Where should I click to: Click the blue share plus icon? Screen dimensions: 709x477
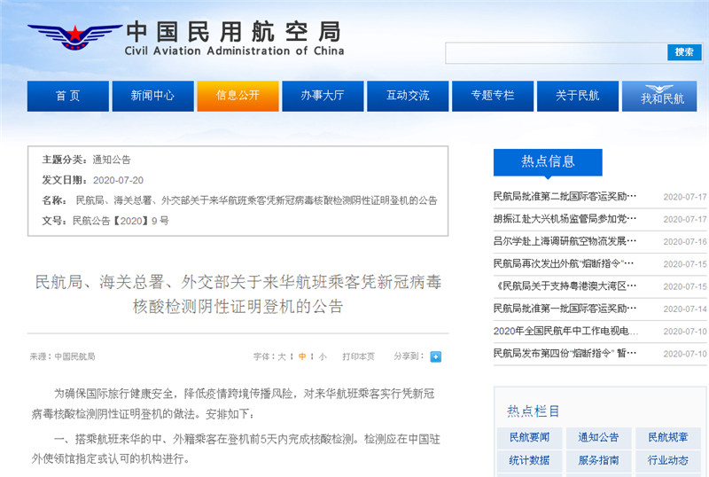click(x=435, y=356)
